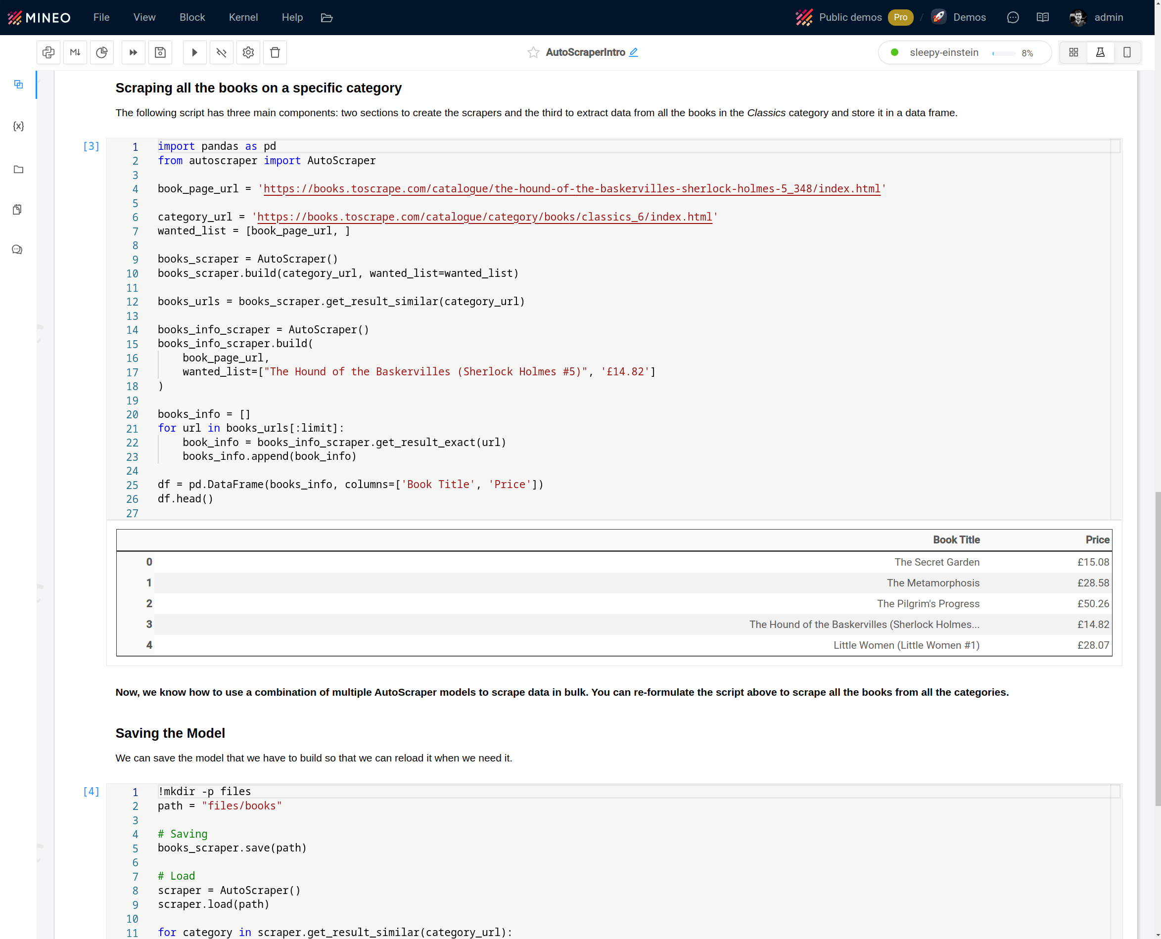Open the open-folder icon in the menu bar
The height and width of the screenshot is (939, 1161).
pos(326,18)
